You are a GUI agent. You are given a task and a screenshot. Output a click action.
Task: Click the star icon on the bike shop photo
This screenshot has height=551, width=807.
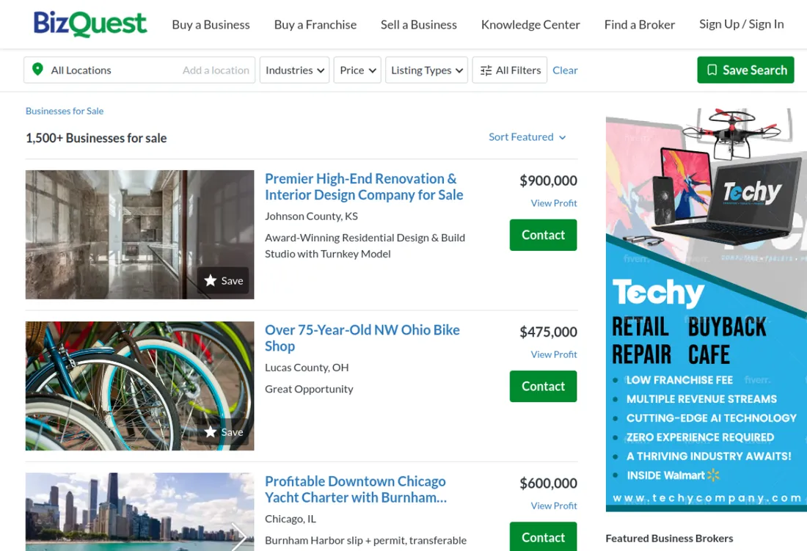210,431
